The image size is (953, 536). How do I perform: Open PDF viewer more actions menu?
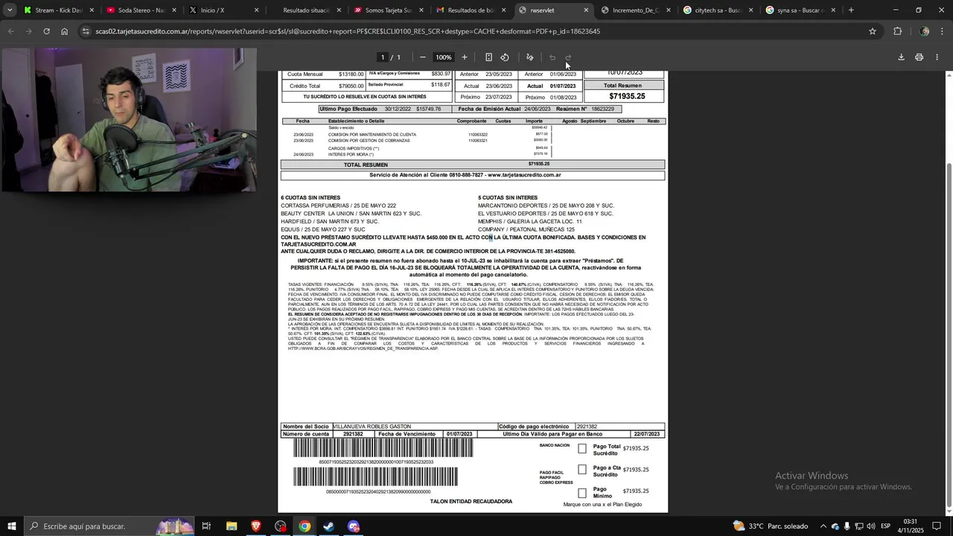[937, 57]
